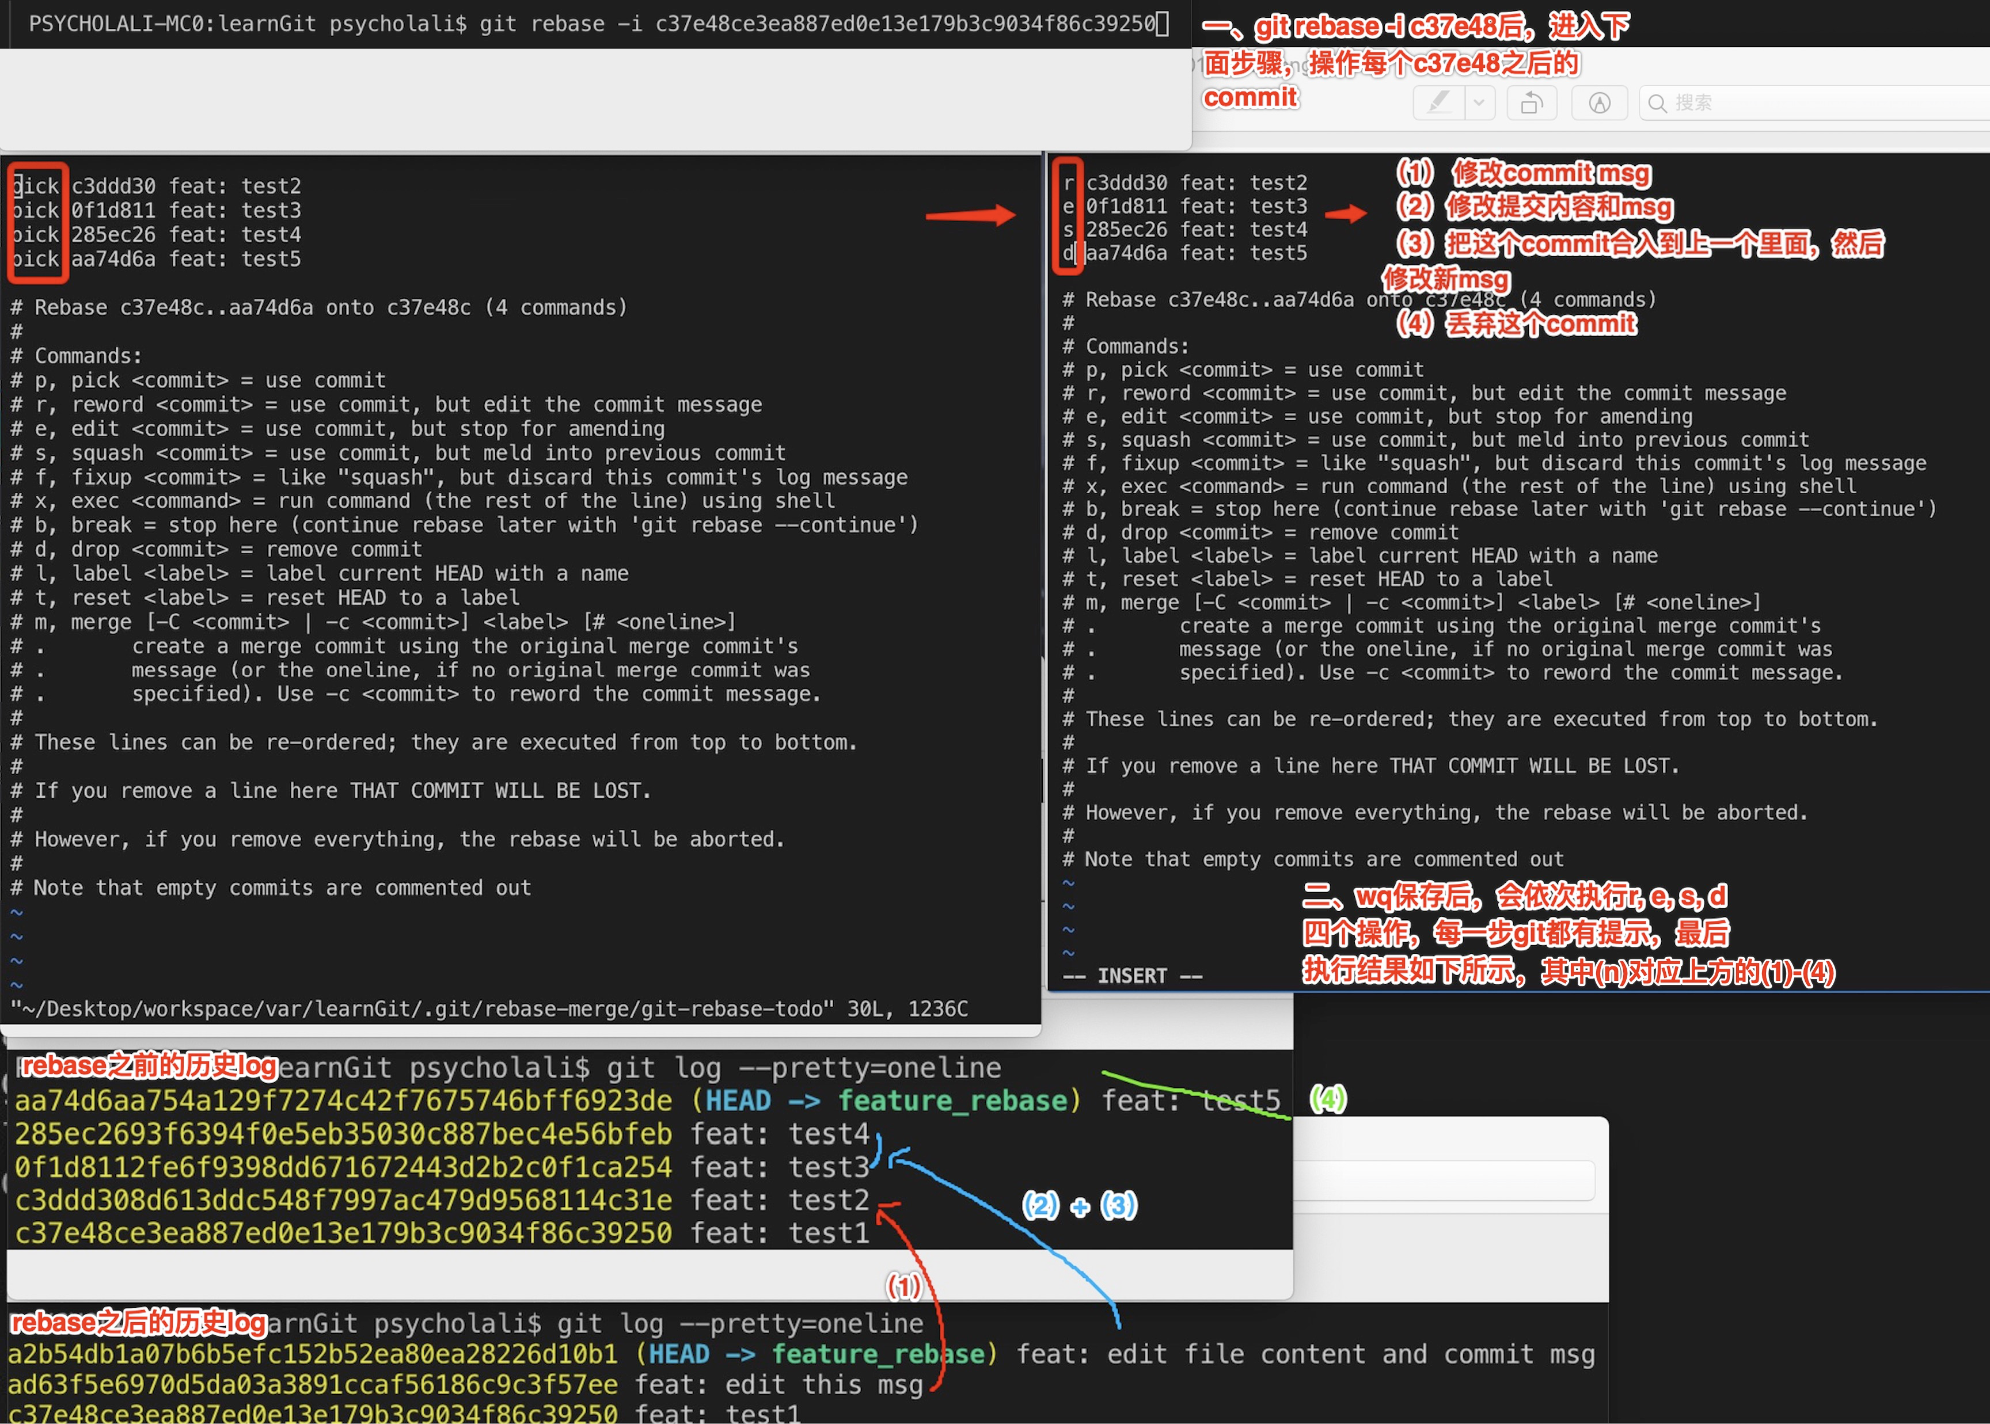Screen dimensions: 1990x1424
Task: Place cursor on 'pick' before aa74d6a test5
Action: coord(36,258)
